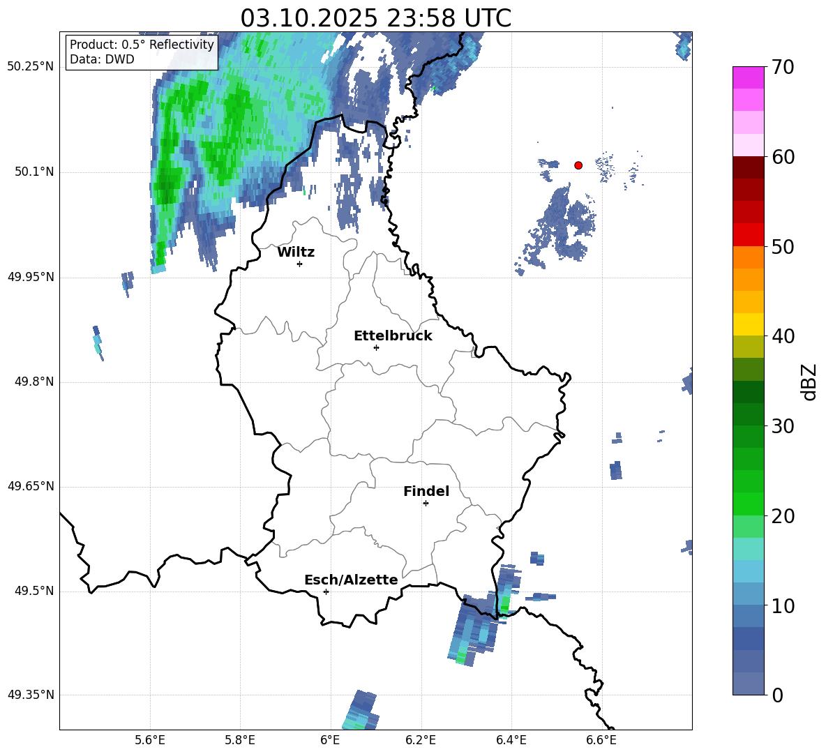Click the Wiltz station cross marker

coord(300,264)
